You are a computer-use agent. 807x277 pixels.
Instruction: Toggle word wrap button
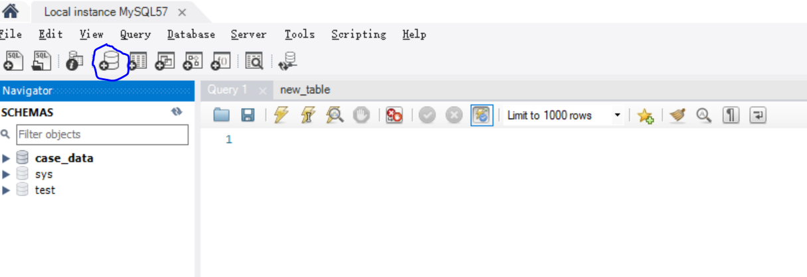758,115
